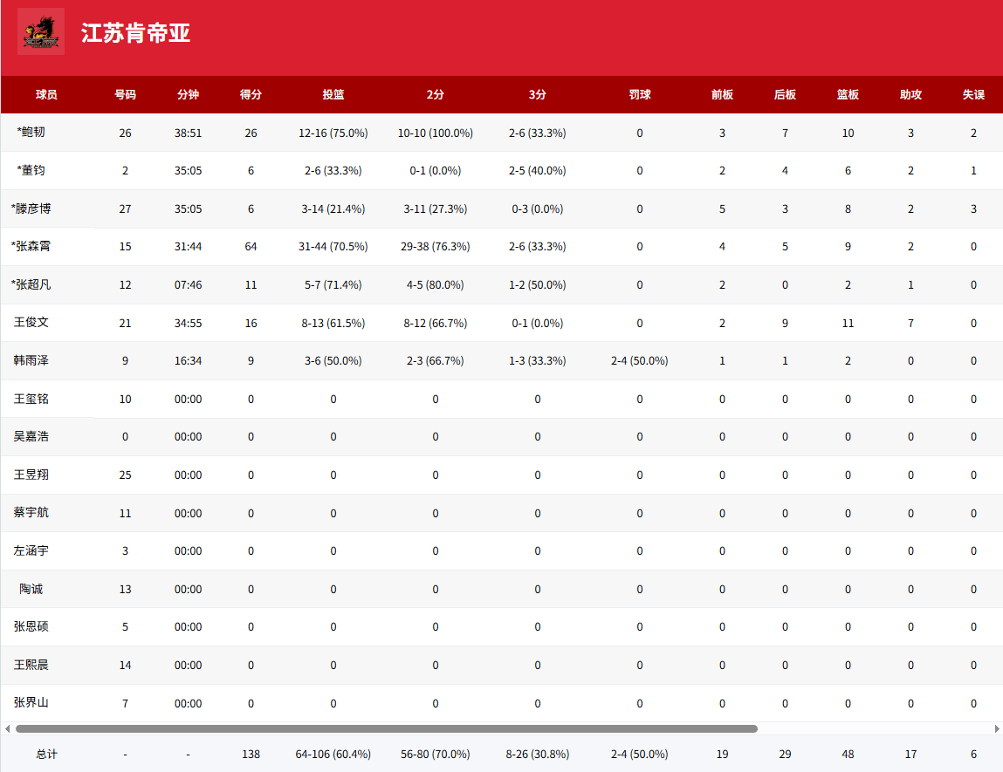Click the 分钟 column header

click(x=188, y=95)
